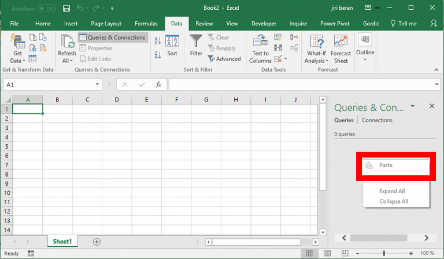
Task: Open the Sort dialog
Action: (x=172, y=46)
